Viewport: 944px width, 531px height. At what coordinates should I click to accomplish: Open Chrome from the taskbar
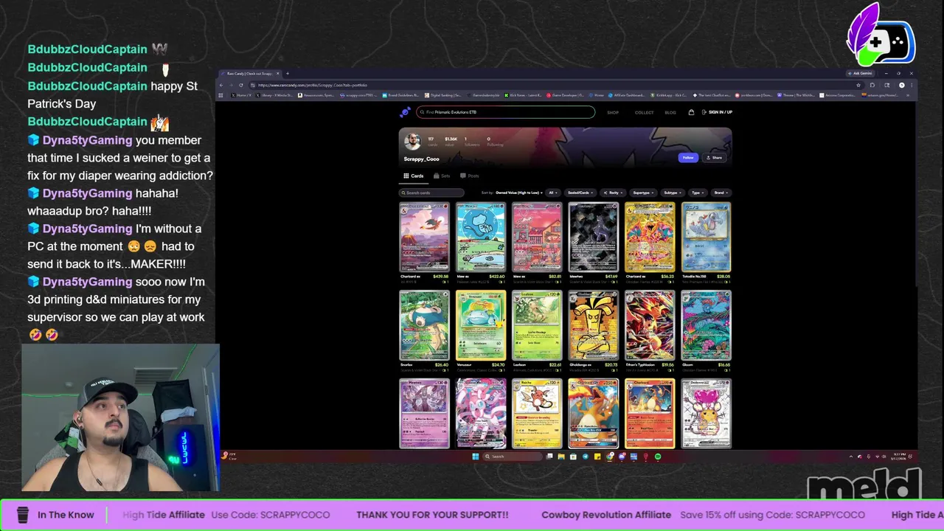pos(609,457)
